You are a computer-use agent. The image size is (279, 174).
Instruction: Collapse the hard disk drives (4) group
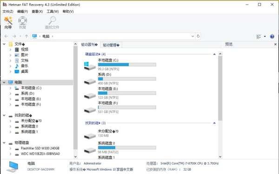point(214,54)
